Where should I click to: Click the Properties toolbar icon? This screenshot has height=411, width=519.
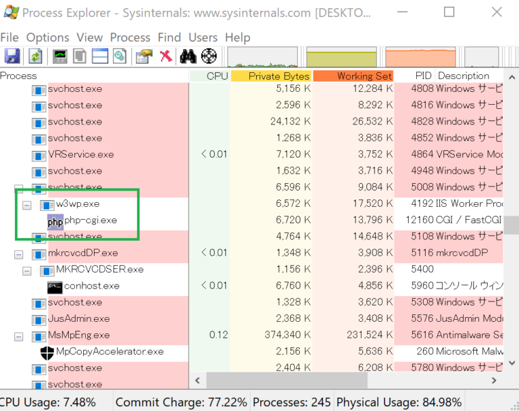click(143, 56)
